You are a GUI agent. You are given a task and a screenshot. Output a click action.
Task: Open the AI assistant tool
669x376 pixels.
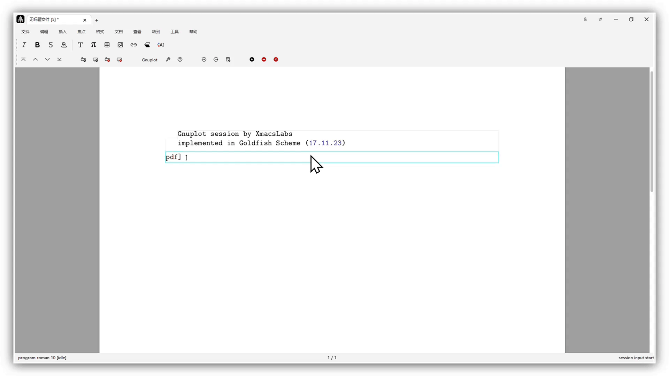[160, 45]
